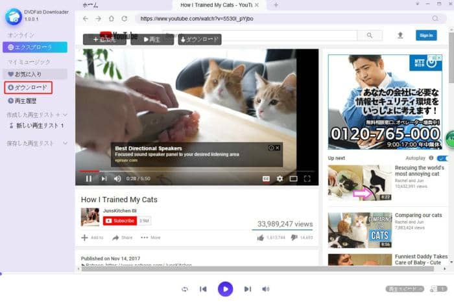The width and height of the screenshot is (454, 302).
Task: Open More options under the video
Action: point(150,237)
